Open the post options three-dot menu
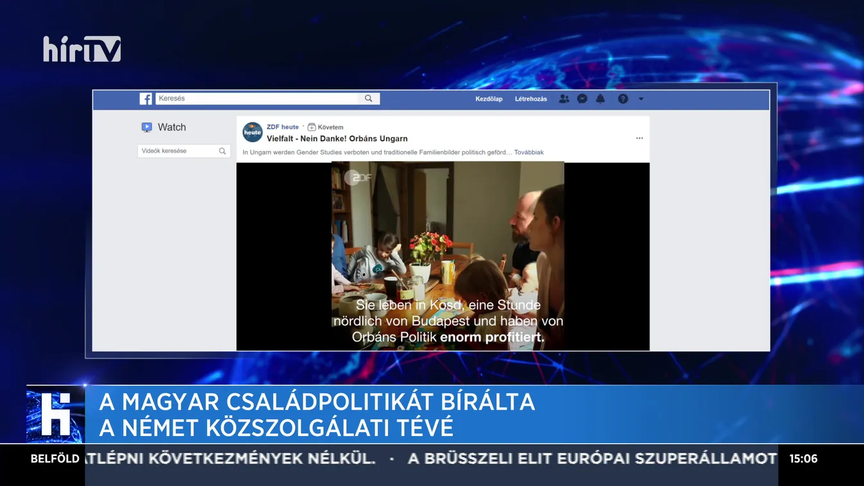Viewport: 864px width, 486px height. pyautogui.click(x=639, y=137)
